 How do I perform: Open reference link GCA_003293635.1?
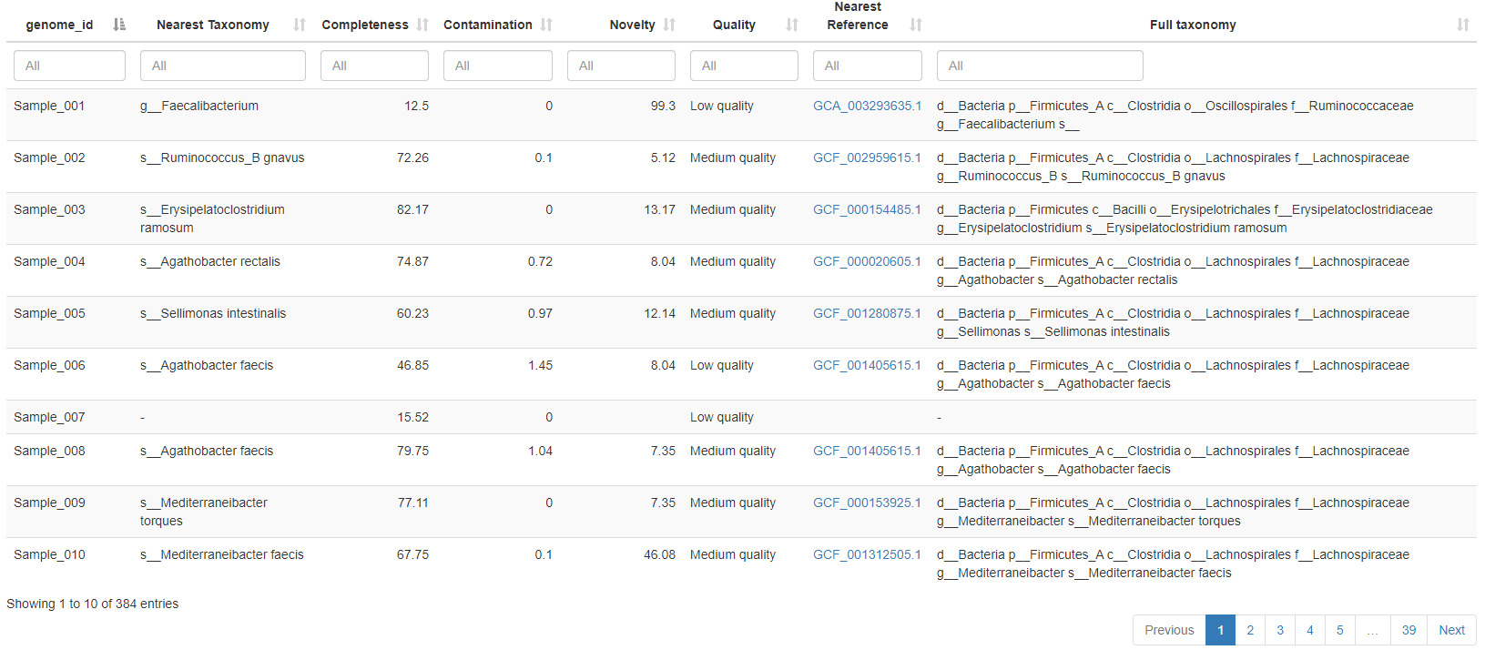[x=867, y=106]
